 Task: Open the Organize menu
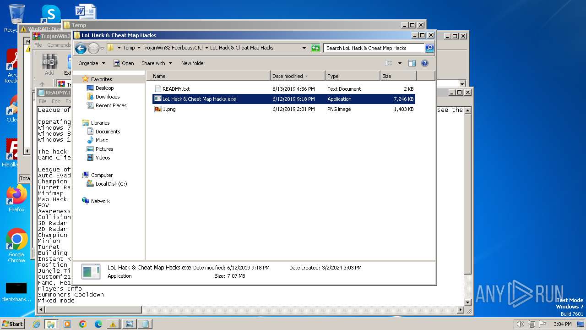(92, 63)
